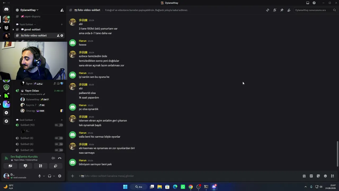Image resolution: width=339 pixels, height=191 pixels.
Task: Attach a file with plus button
Action: tap(73, 176)
